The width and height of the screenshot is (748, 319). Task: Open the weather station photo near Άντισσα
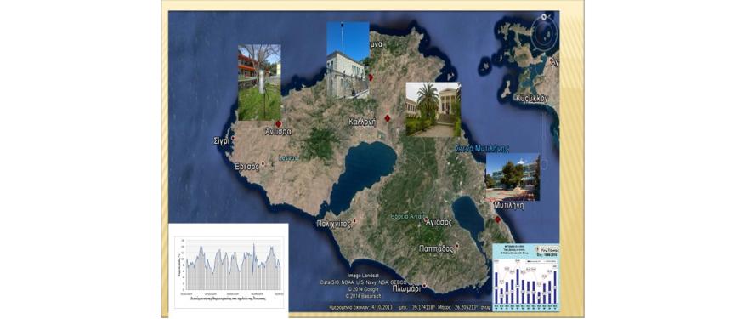click(259, 83)
